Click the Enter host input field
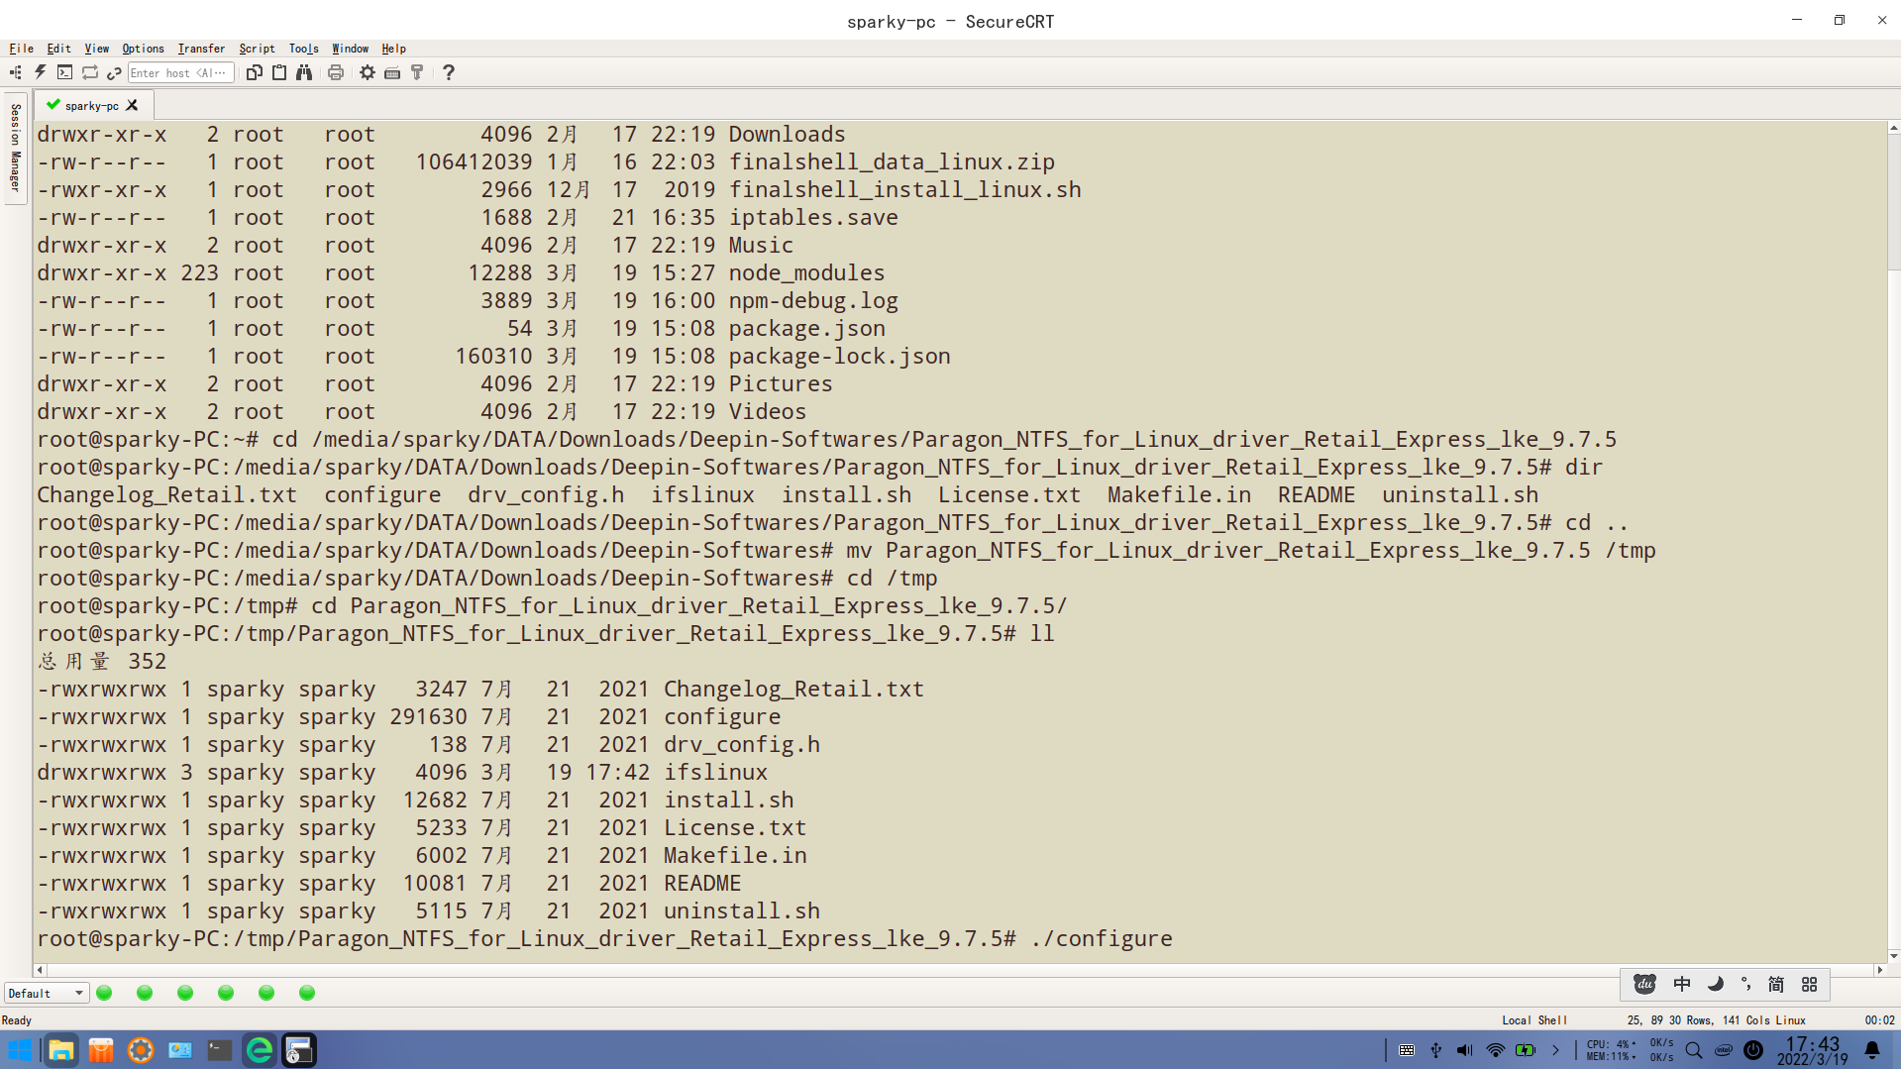 [181, 72]
